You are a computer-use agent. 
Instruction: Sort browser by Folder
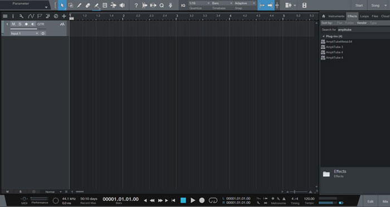pos(349,23)
